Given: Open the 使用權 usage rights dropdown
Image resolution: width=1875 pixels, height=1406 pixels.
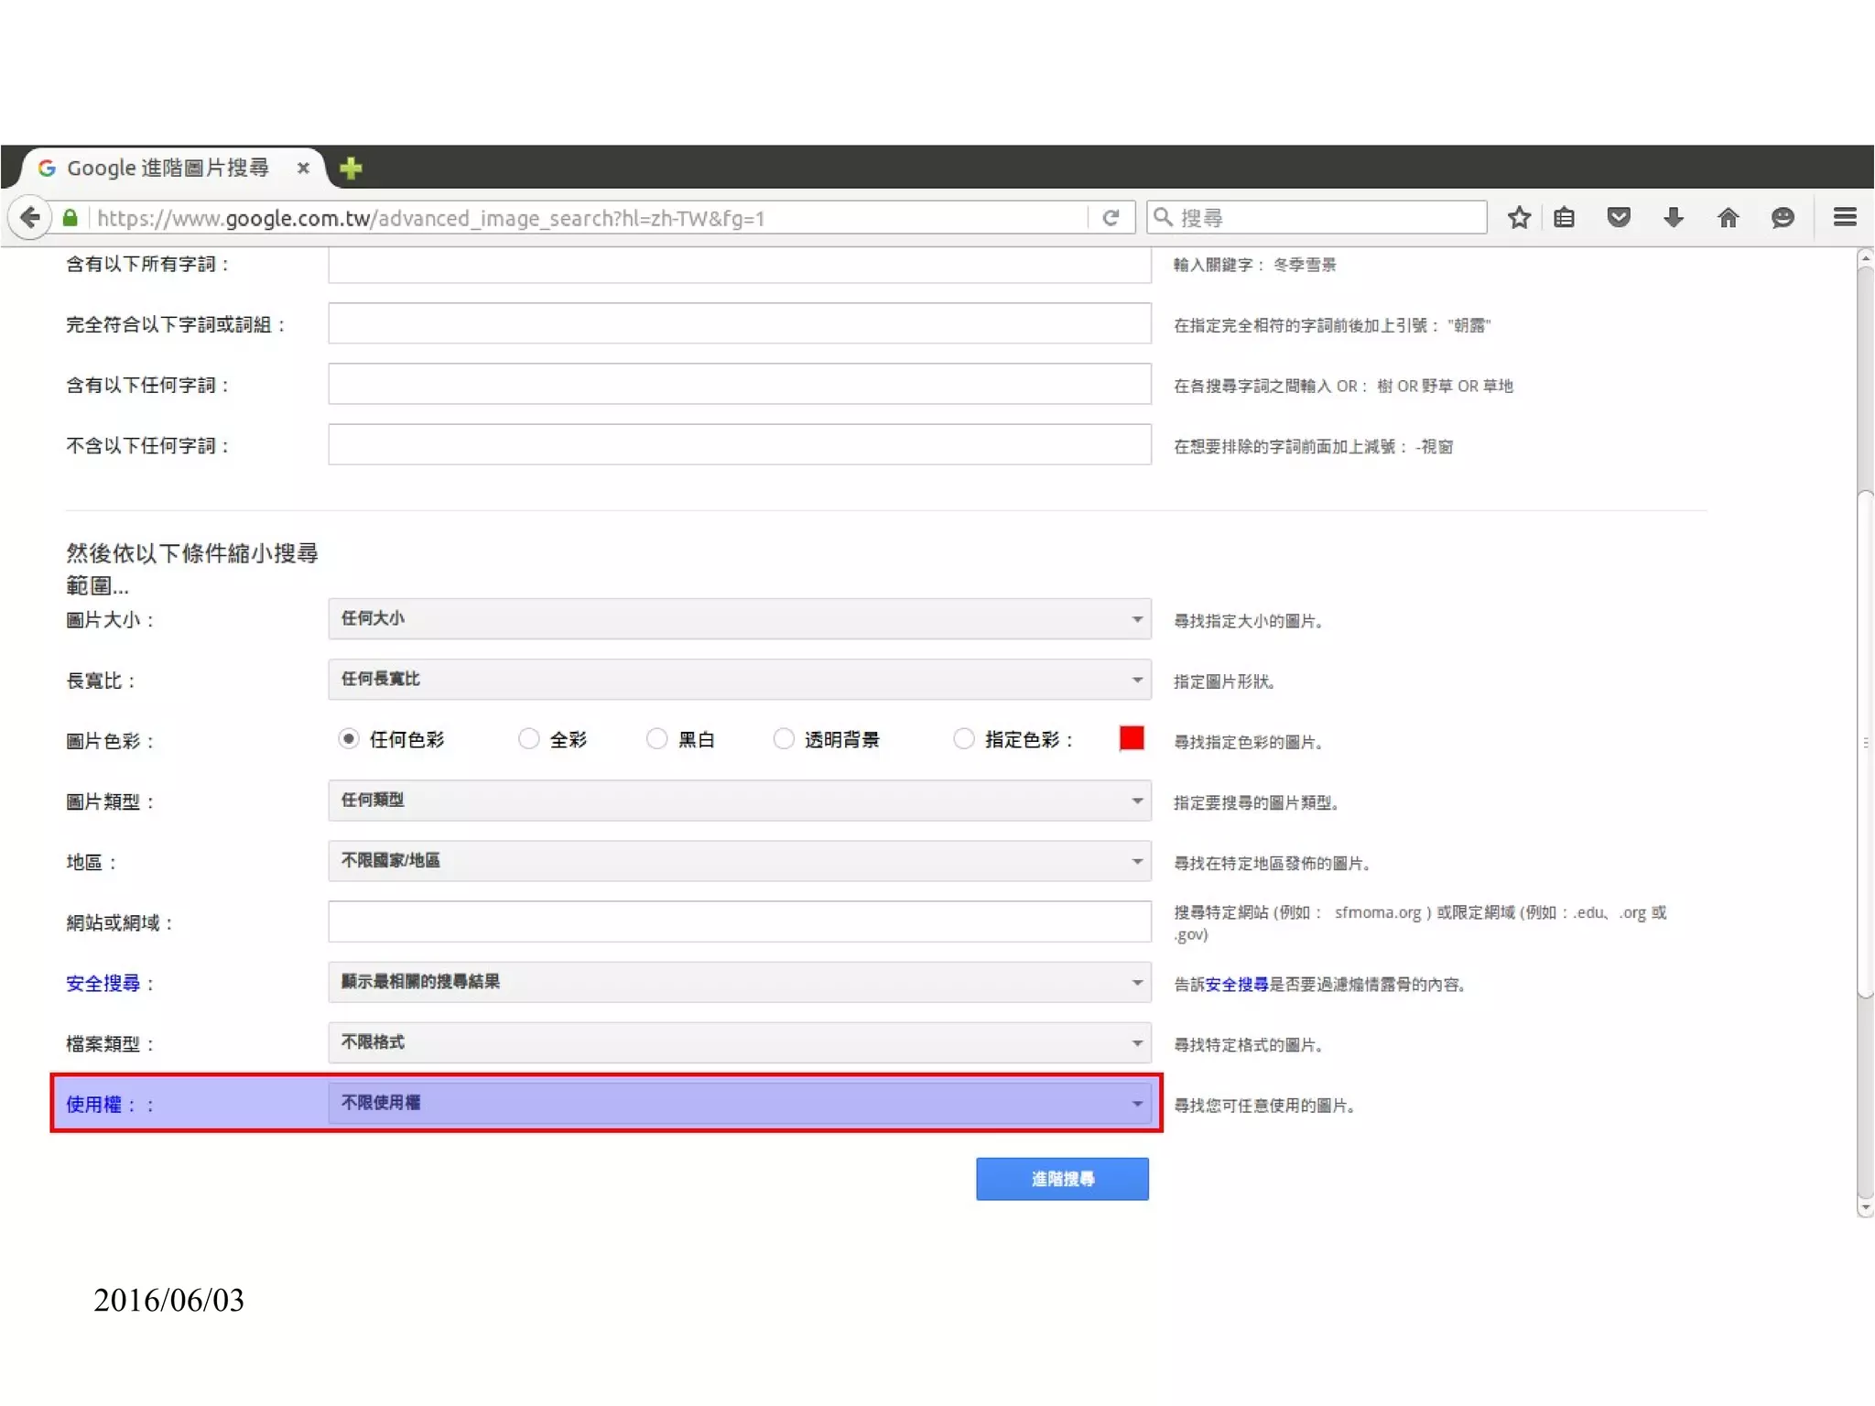Looking at the screenshot, I should 739,1103.
